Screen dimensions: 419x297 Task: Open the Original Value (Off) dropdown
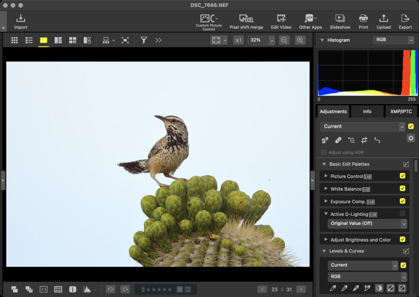pos(367,224)
